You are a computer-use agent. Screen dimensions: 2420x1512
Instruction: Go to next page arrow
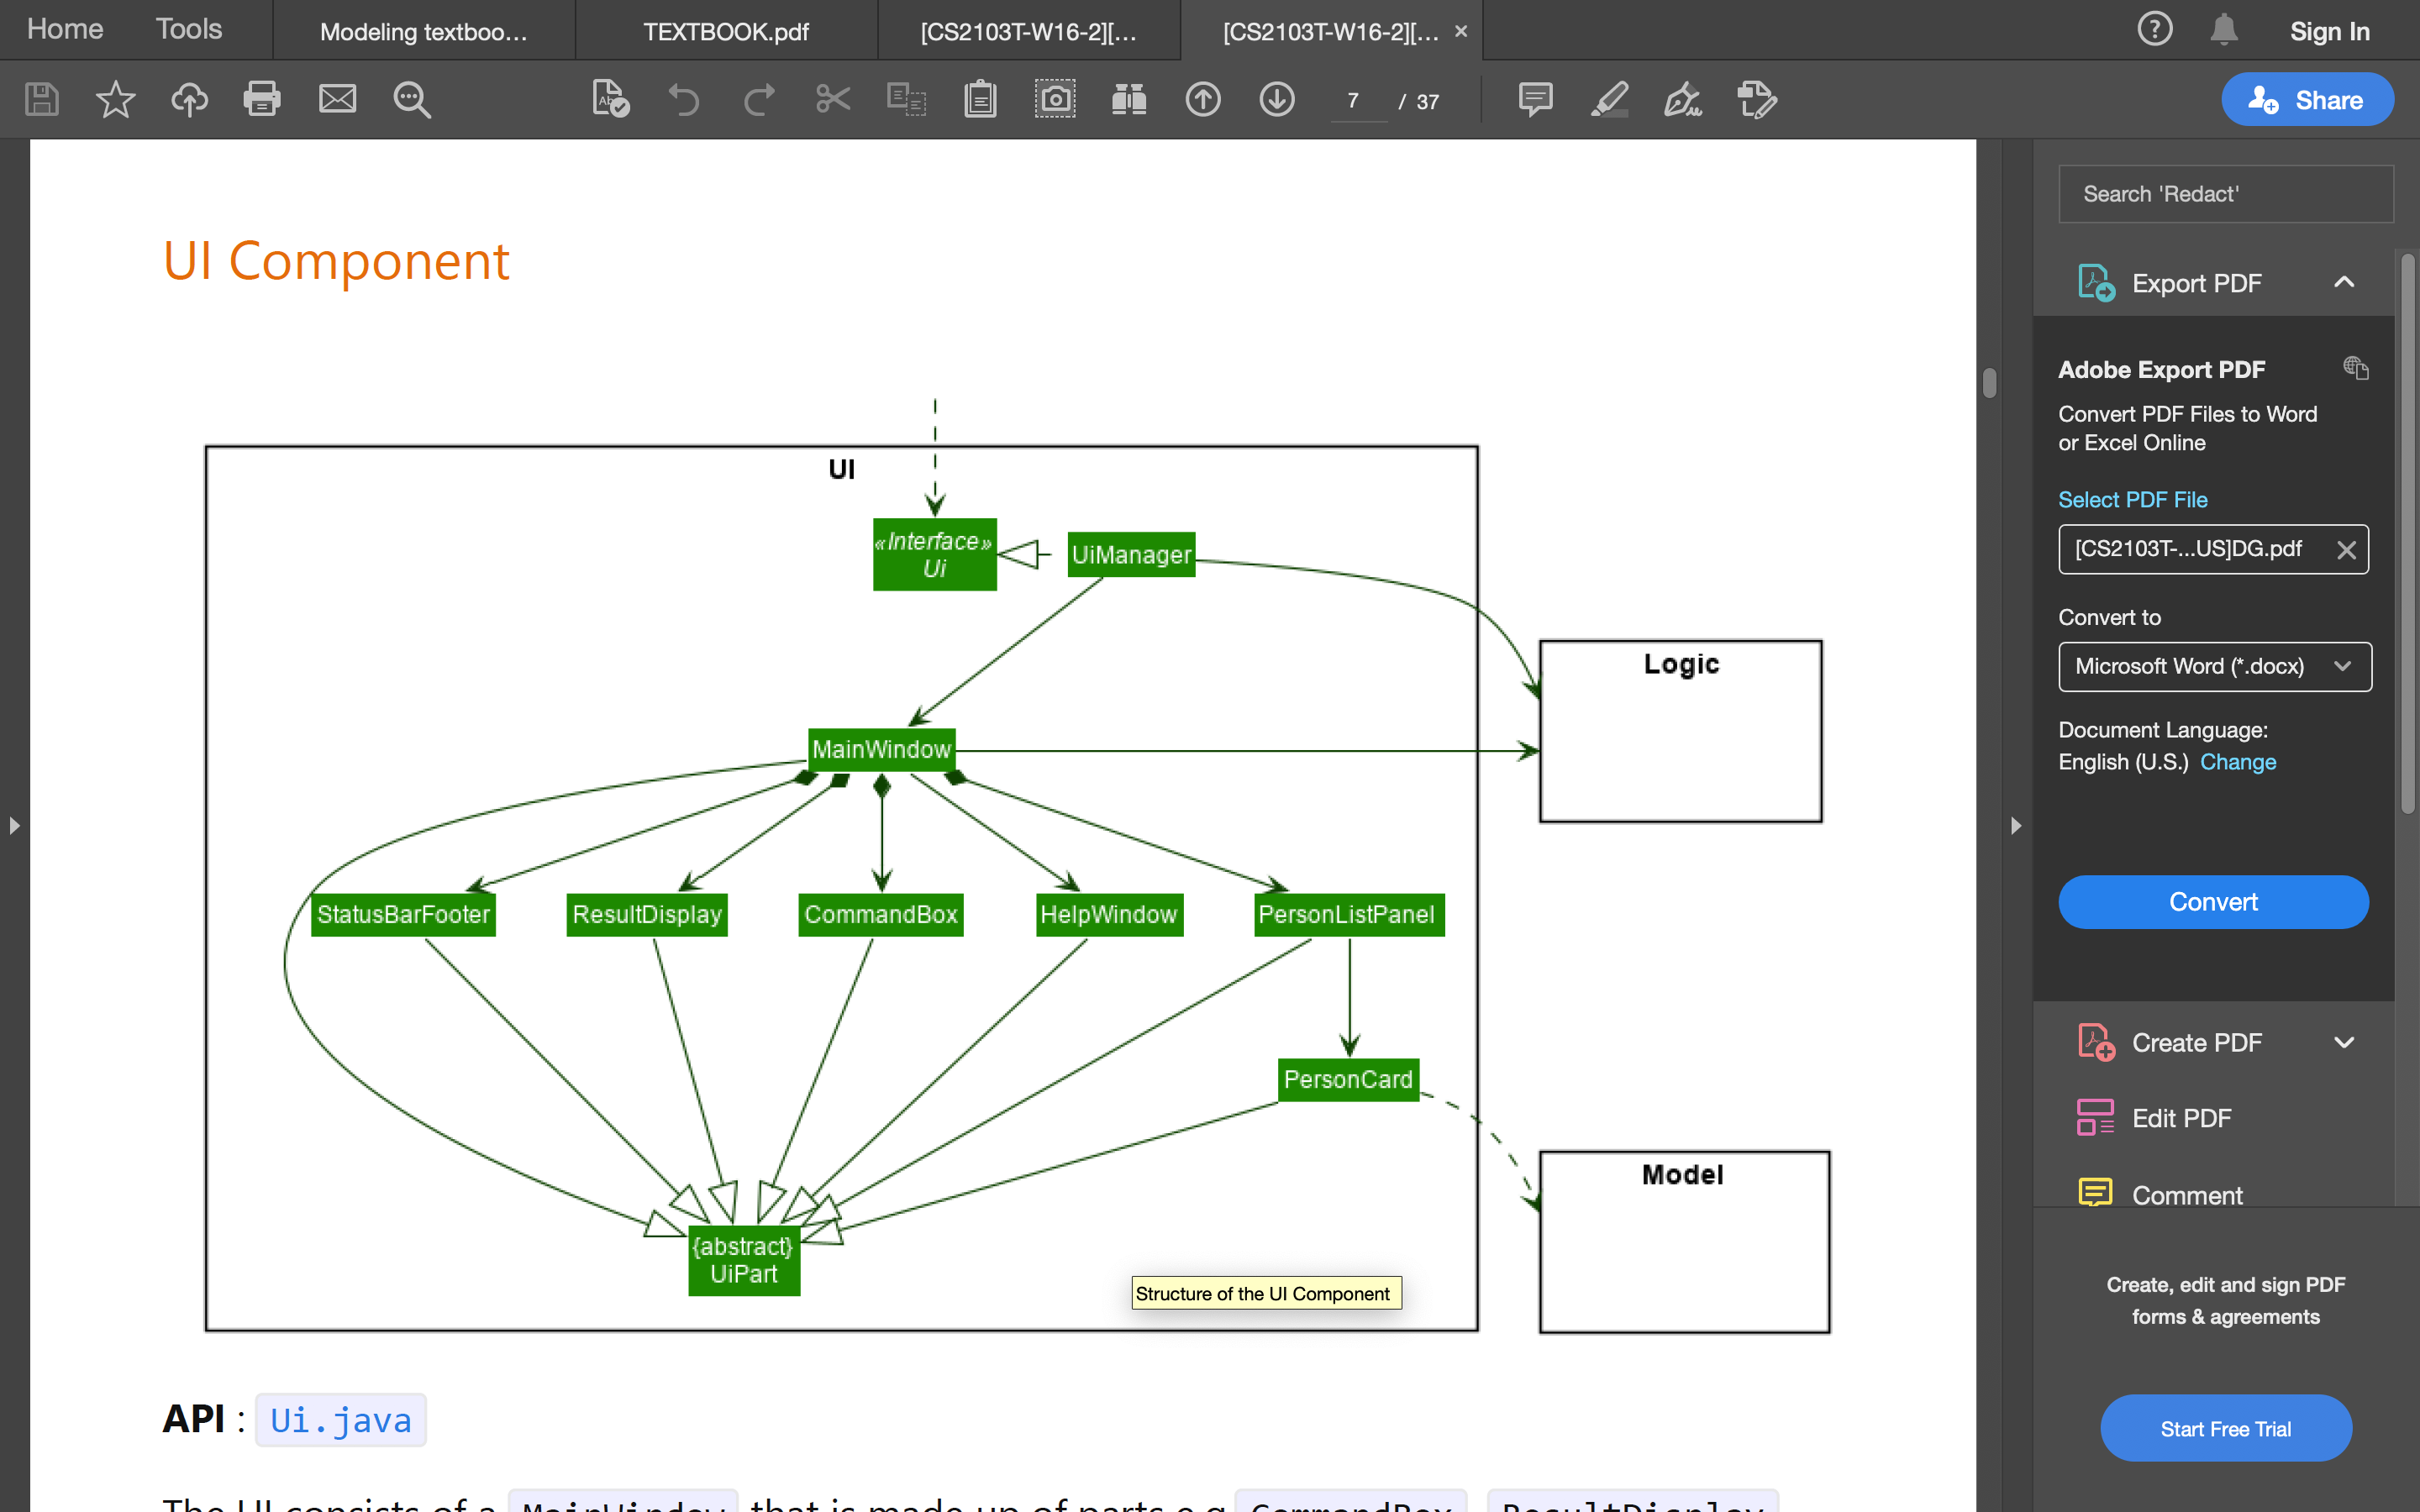[1277, 99]
